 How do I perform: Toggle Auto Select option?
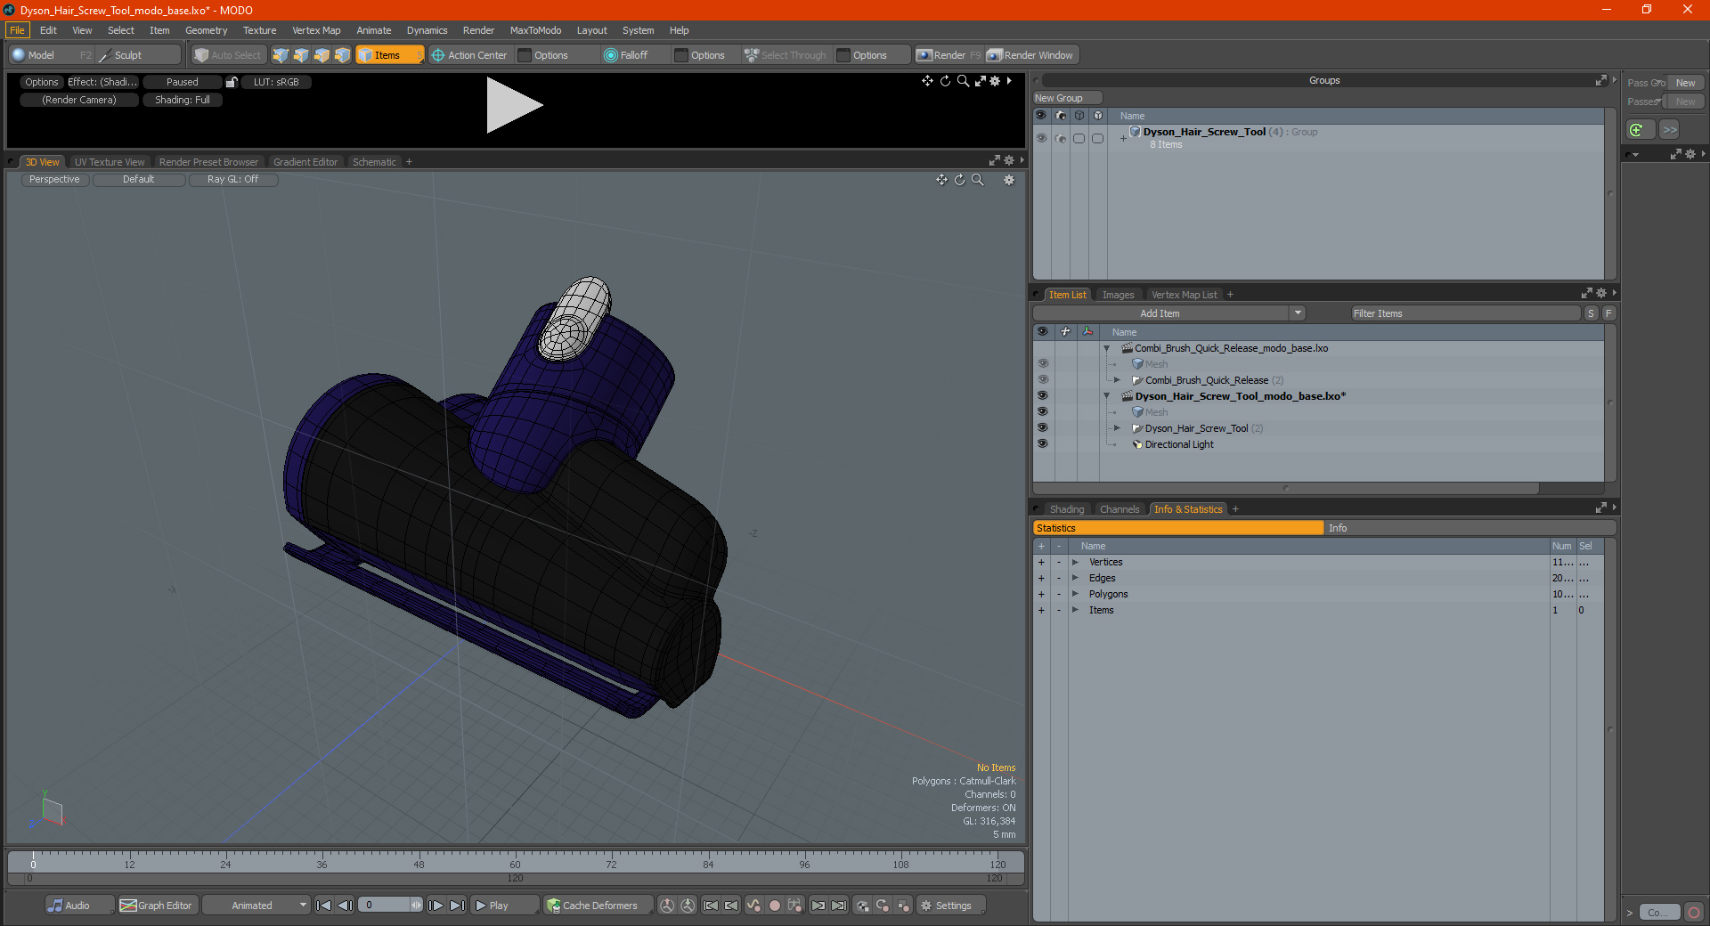pos(229,55)
